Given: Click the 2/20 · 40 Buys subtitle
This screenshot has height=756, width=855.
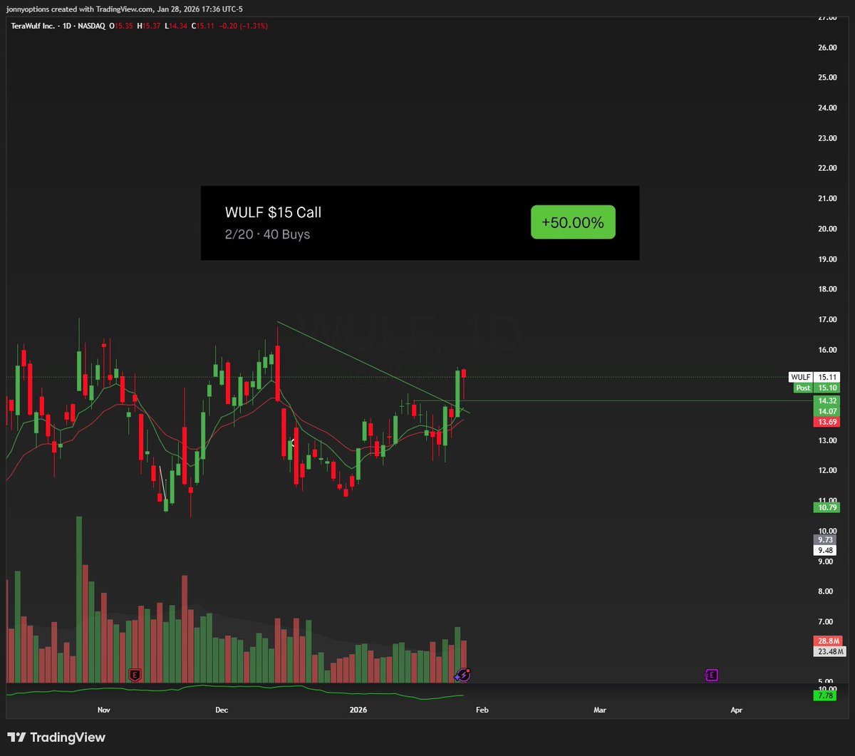Looking at the screenshot, I should (x=267, y=234).
